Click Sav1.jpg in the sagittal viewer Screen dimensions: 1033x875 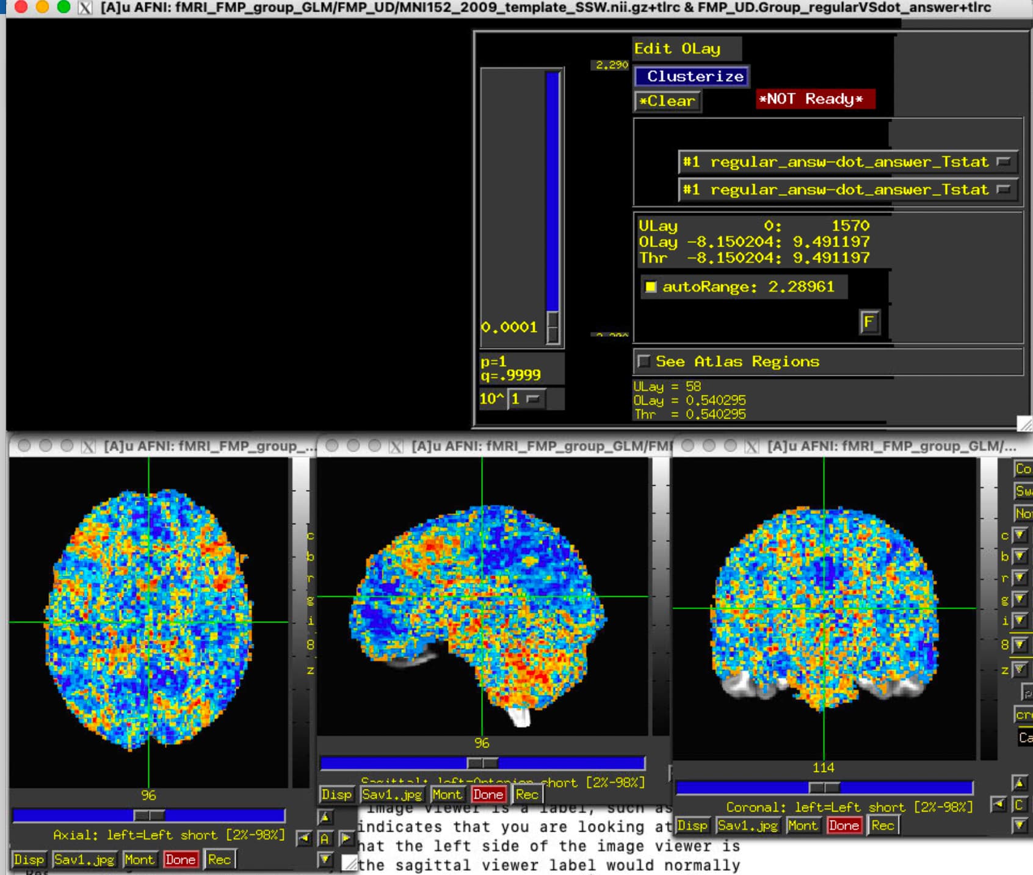coord(392,794)
